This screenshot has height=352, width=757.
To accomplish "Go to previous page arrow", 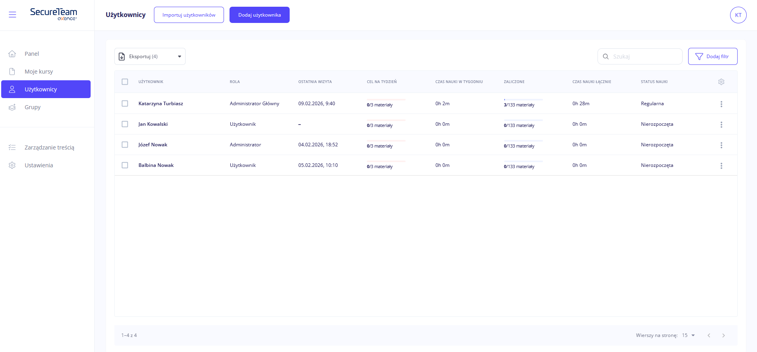I will (709, 335).
